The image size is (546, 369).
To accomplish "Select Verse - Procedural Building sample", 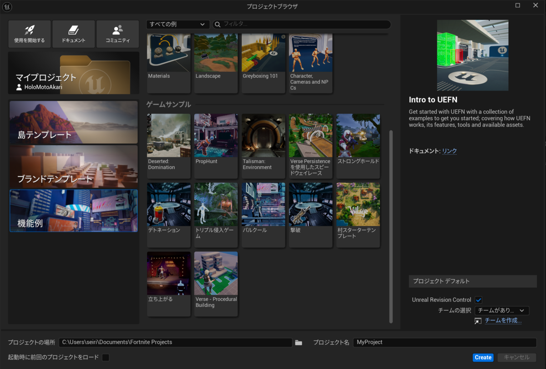I will [216, 284].
